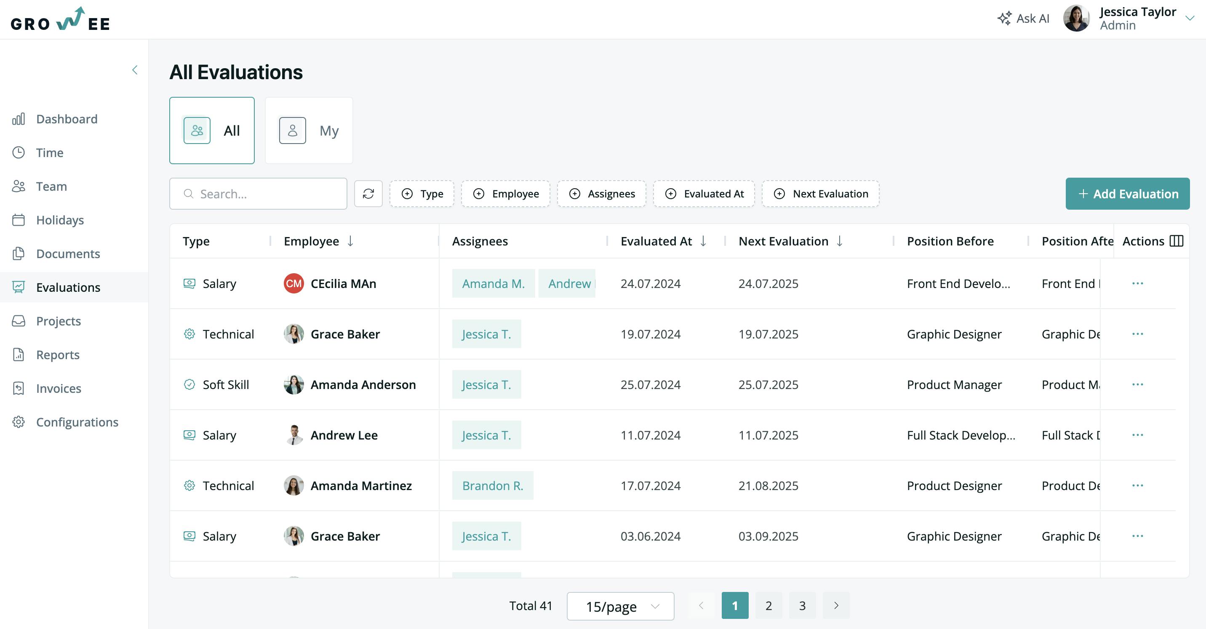
Task: Click the Reports sidebar item
Action: tap(58, 355)
